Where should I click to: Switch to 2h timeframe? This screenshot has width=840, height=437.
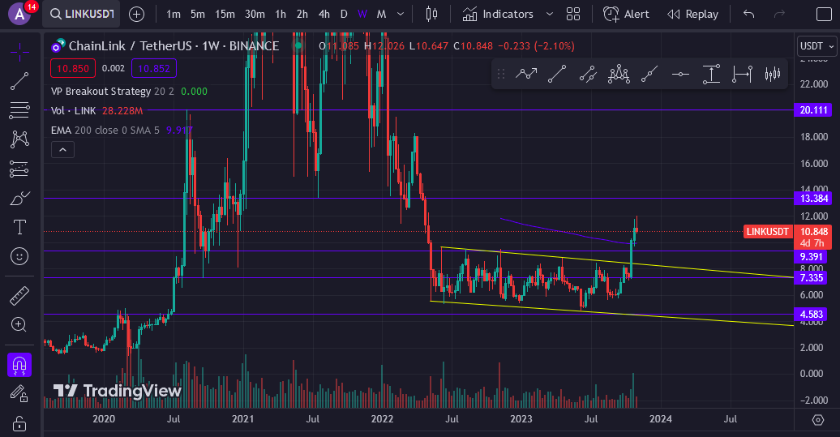tap(302, 15)
